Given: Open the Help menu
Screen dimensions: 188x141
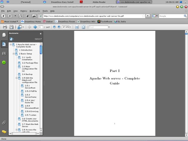Looking at the screenshot, I should pos(52,11).
